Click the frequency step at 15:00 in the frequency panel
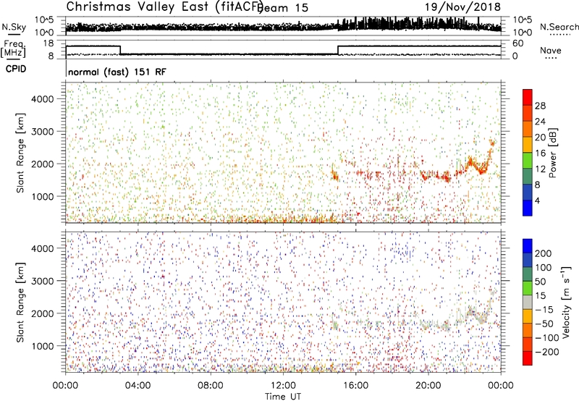This screenshot has height=401, width=579. [x=338, y=50]
